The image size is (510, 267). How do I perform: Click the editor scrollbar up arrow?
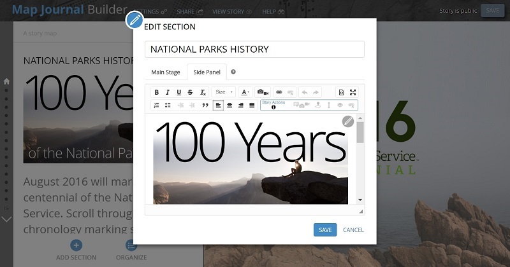pos(360,118)
